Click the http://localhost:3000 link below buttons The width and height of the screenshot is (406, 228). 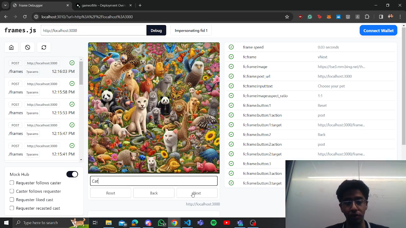pos(203,204)
